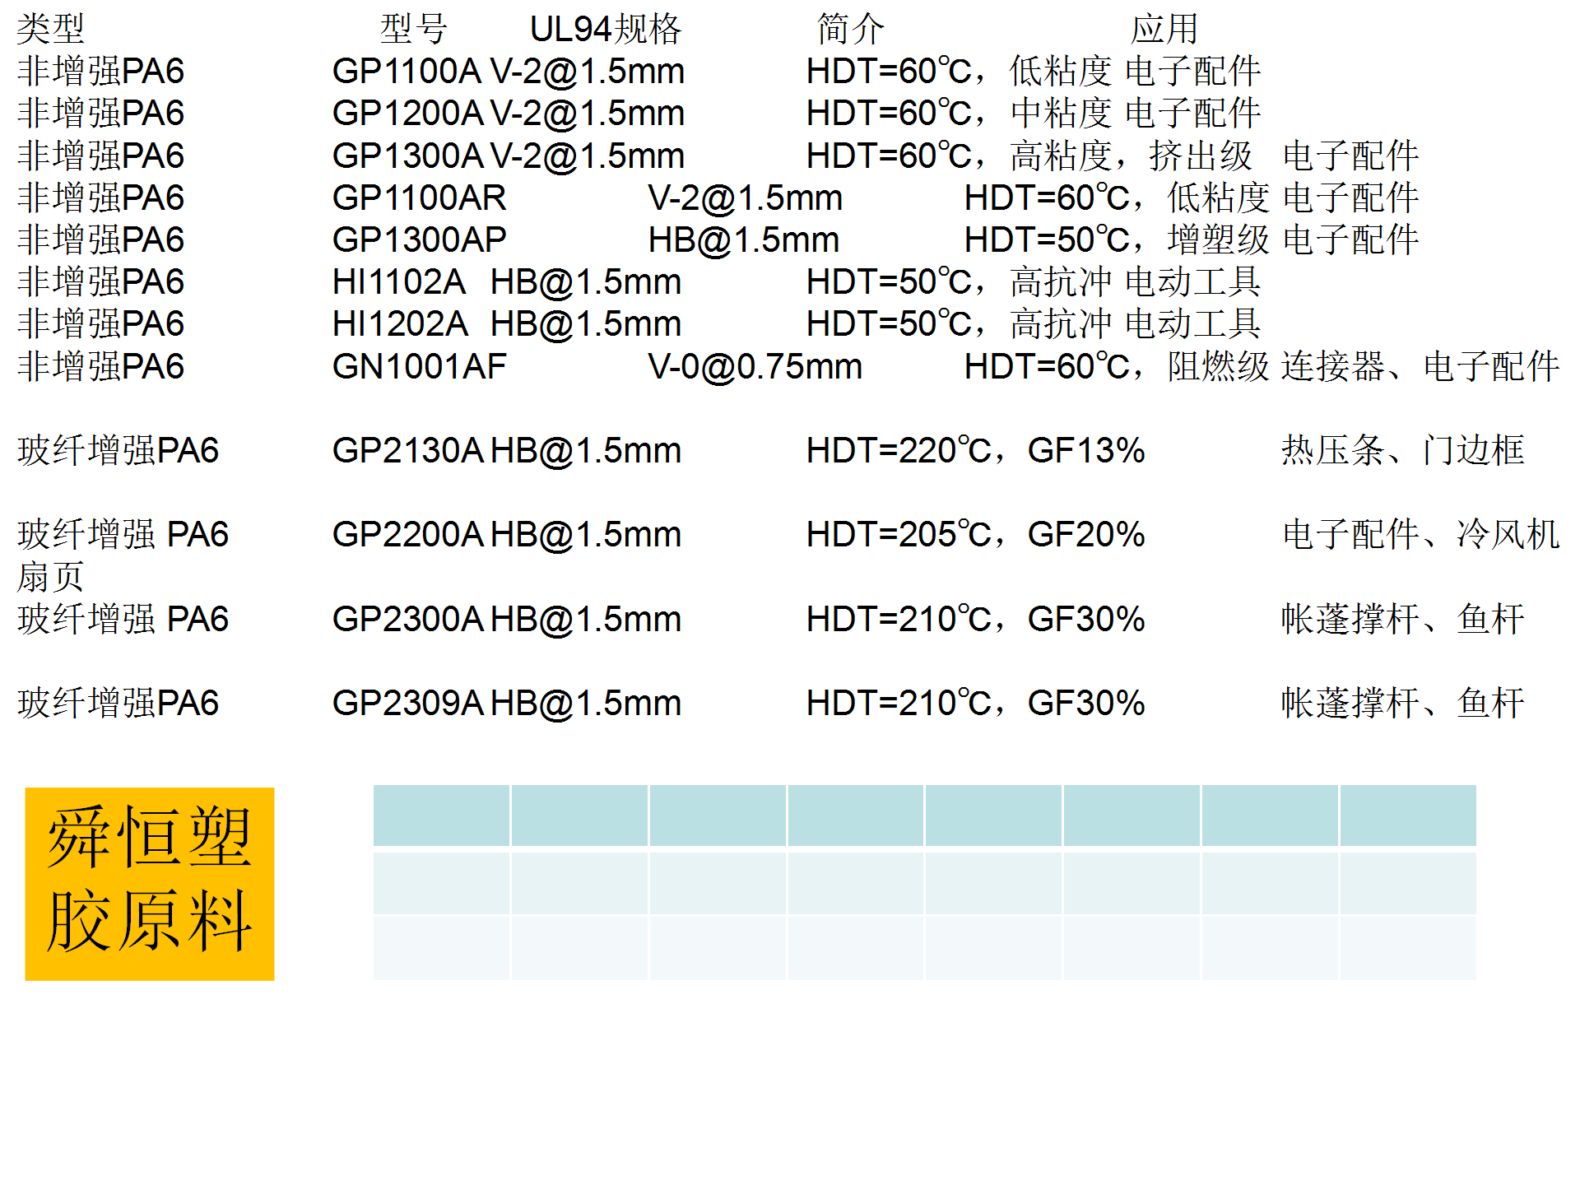Select the HI1202A model number
Screen dimensions: 1580x1185
(x=400, y=324)
